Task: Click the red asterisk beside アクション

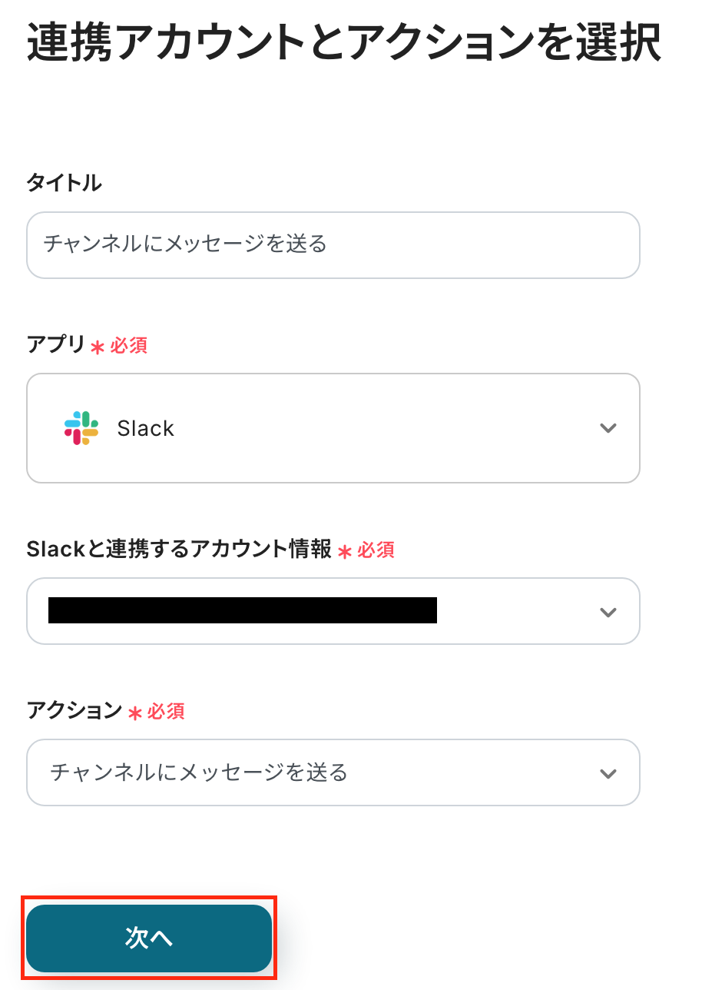Action: 135,713
